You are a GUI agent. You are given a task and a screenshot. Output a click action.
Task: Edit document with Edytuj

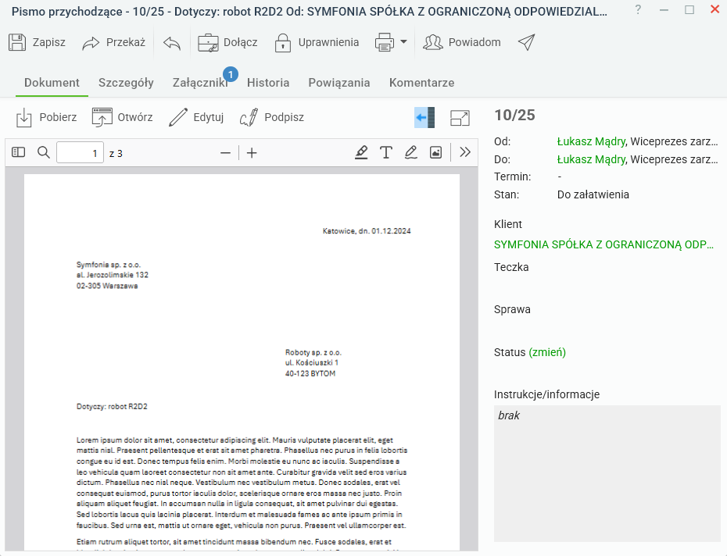[196, 117]
